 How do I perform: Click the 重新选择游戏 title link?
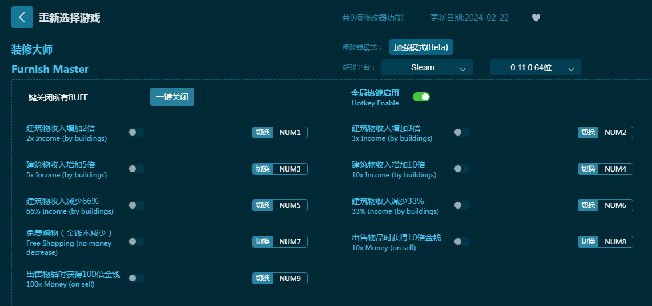pyautogui.click(x=69, y=18)
